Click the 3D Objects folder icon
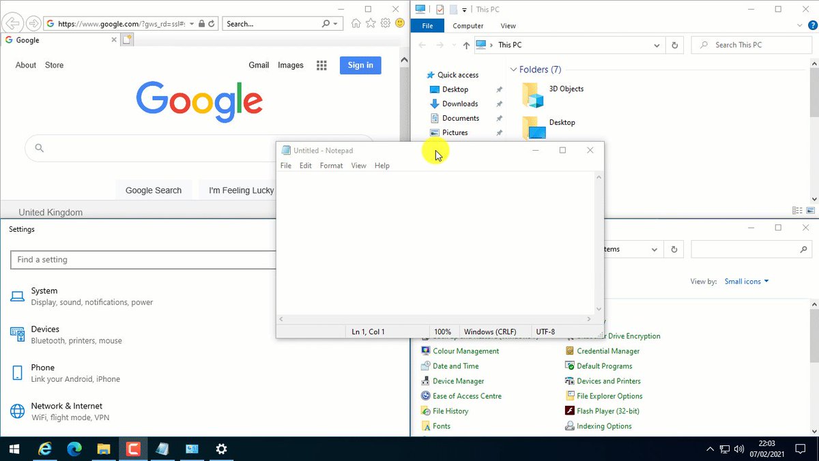This screenshot has width=819, height=461. click(x=533, y=95)
